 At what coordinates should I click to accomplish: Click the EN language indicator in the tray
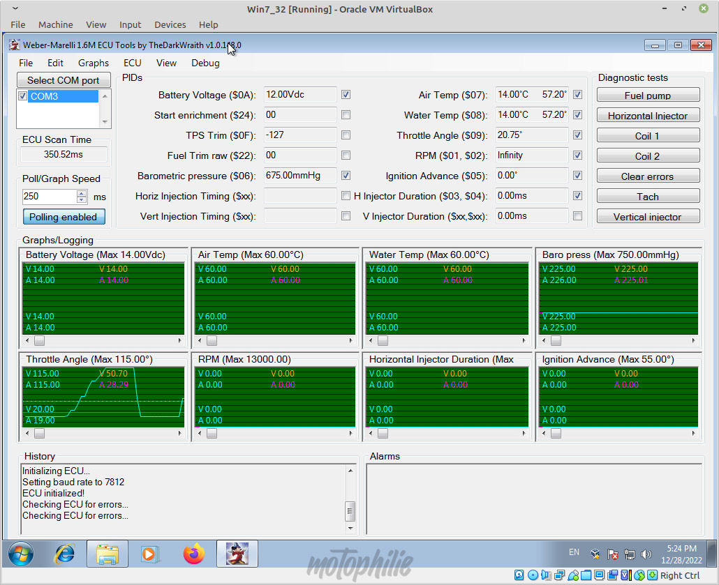(574, 552)
